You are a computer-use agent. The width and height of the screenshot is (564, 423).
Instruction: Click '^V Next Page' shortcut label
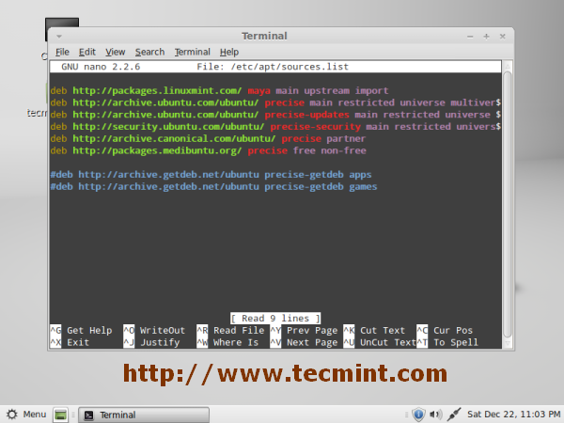coord(304,342)
